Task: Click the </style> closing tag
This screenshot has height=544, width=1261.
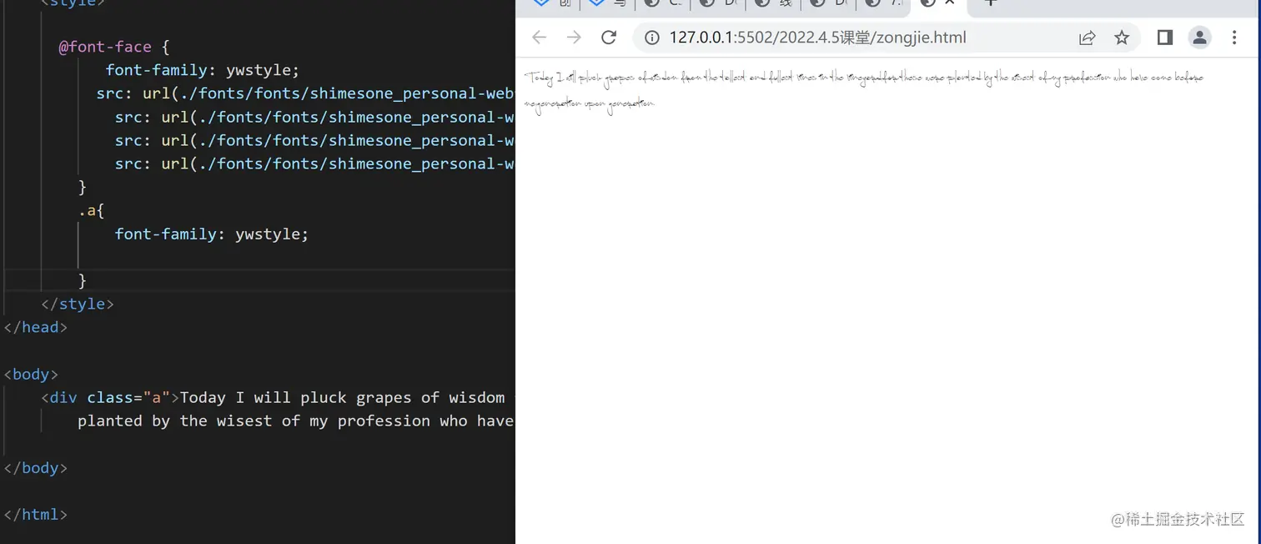Action: point(78,304)
